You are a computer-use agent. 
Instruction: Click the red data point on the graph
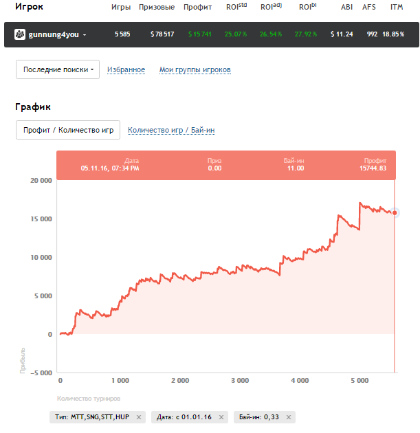[395, 213]
